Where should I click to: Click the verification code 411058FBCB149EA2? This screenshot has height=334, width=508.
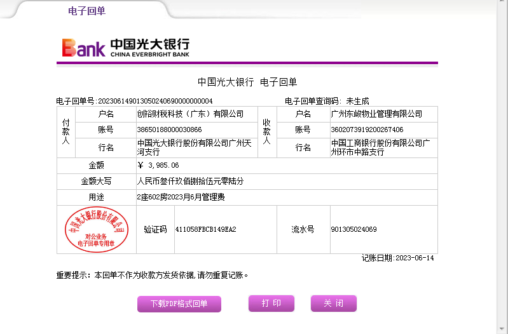[x=205, y=229]
